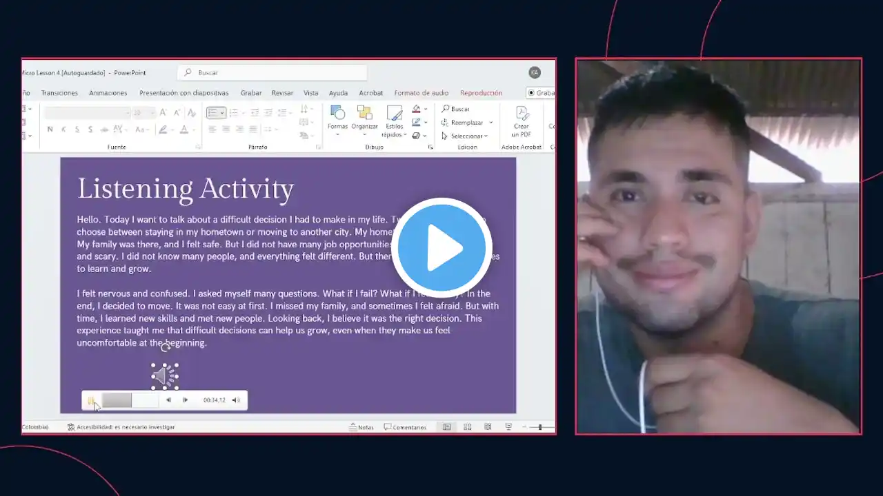Mute the audio using the volume icon
This screenshot has width=883, height=496.
coord(236,400)
